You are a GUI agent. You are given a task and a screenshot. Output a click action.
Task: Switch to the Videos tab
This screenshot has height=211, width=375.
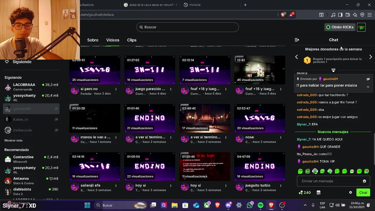click(113, 40)
